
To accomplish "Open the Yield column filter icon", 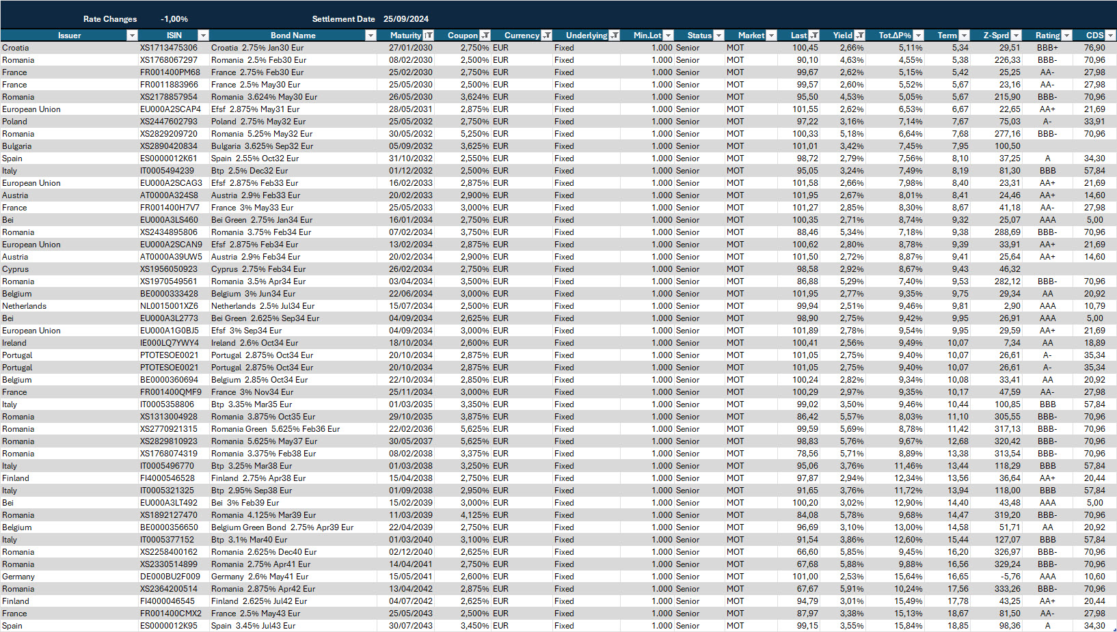I will point(859,36).
